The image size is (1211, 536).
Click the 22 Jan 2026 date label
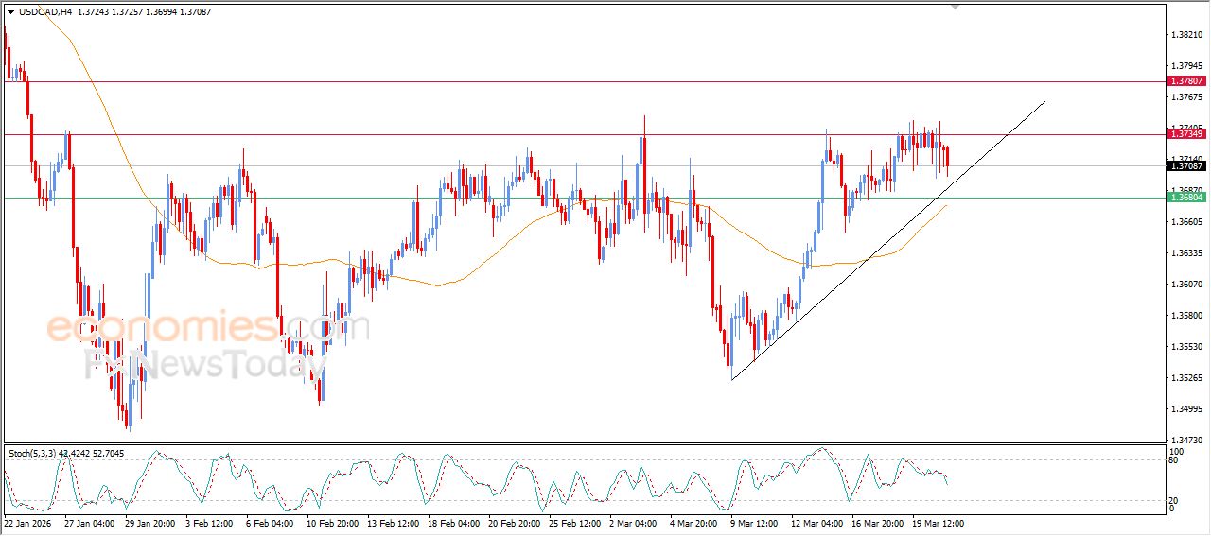26,522
